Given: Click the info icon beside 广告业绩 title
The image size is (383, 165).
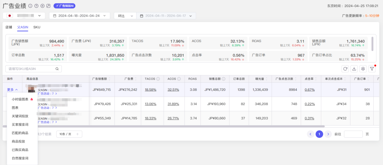Looking at the screenshot, I should 30,6.
